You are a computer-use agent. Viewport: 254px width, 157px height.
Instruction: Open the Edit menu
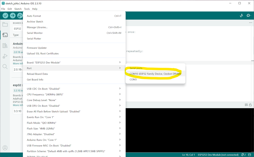pos(10,9)
